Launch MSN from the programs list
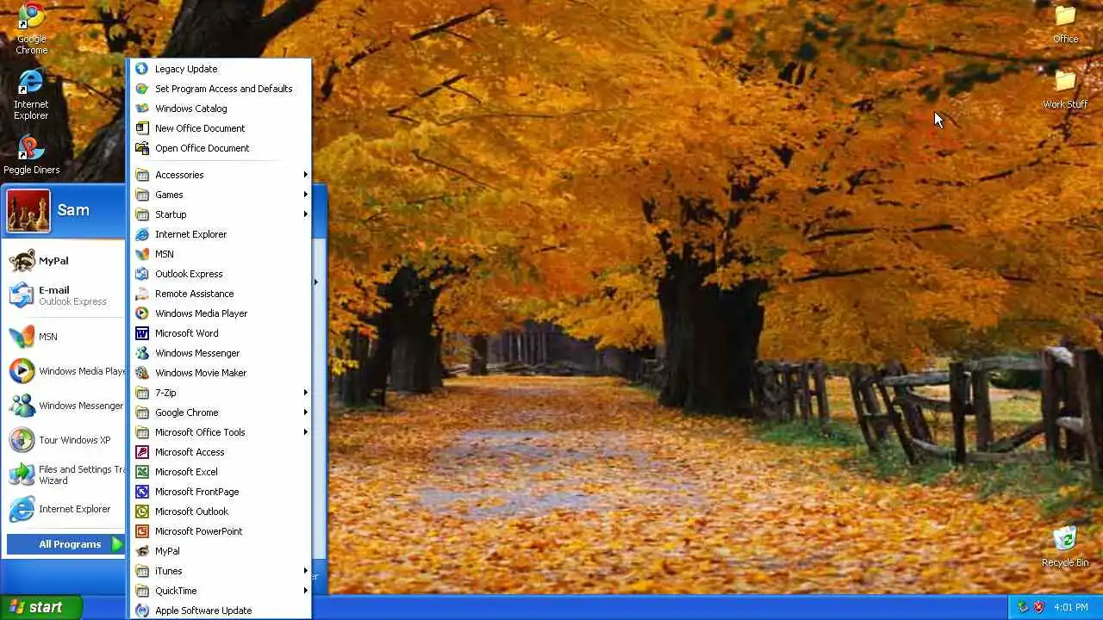 pos(220,254)
